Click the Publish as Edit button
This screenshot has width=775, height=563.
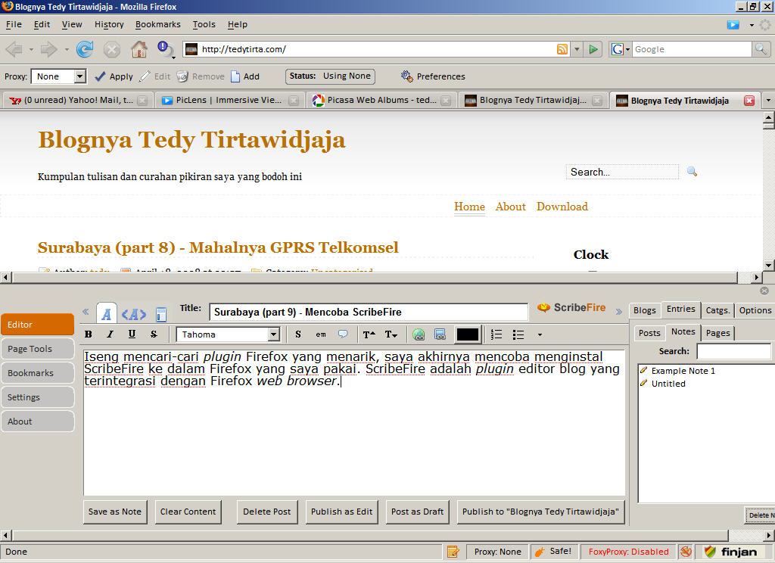pos(341,512)
